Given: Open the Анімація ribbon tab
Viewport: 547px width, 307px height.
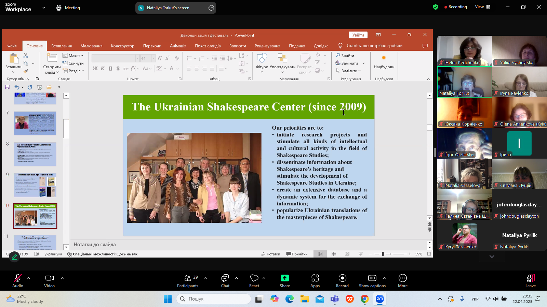Looking at the screenshot, I should (x=178, y=46).
